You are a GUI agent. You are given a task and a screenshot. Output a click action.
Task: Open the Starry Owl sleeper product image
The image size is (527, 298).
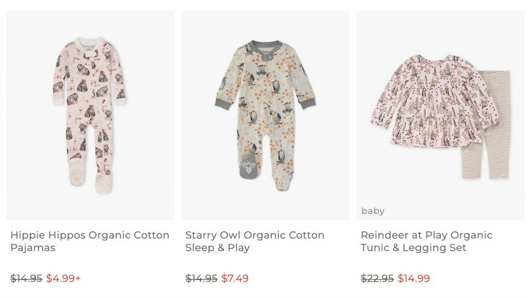(x=265, y=116)
